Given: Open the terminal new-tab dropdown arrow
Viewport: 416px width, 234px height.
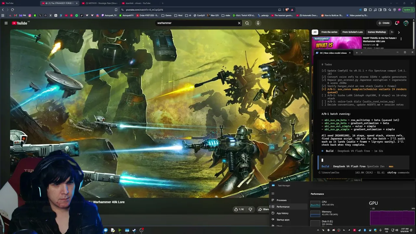Looking at the screenshot, I should pyautogui.click(x=361, y=53).
